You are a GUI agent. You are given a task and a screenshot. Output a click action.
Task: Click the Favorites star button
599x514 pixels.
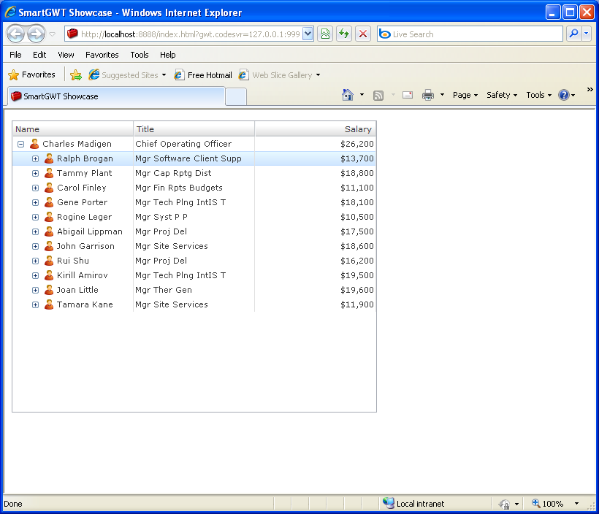(x=31, y=75)
